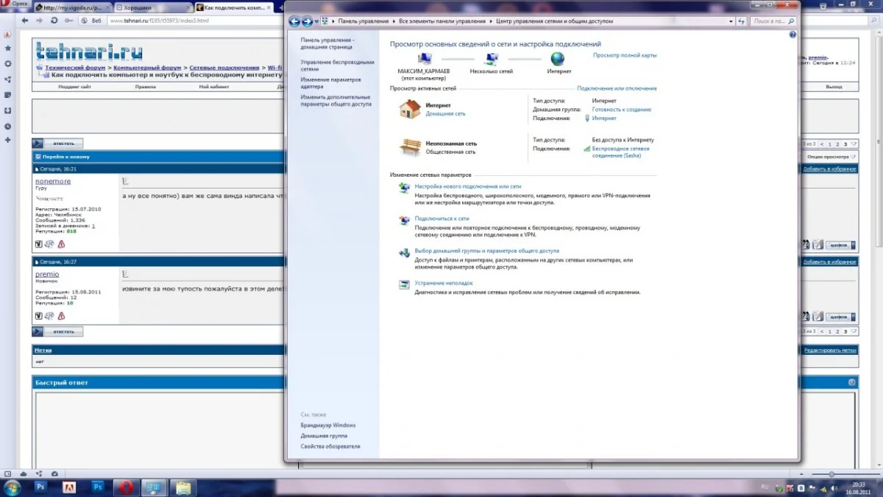This screenshot has height=497, width=883.
Task: Switch to the Хорошики Opera tab
Action: (154, 7)
